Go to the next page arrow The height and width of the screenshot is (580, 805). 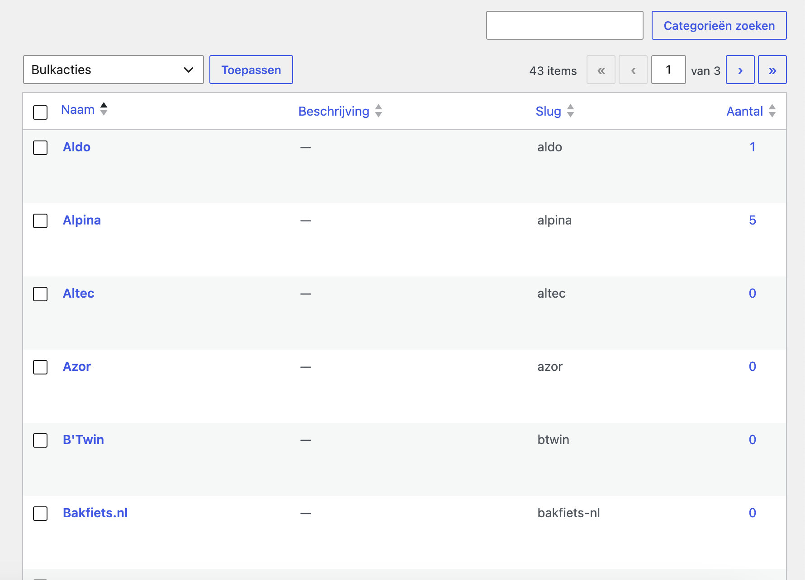tap(740, 70)
